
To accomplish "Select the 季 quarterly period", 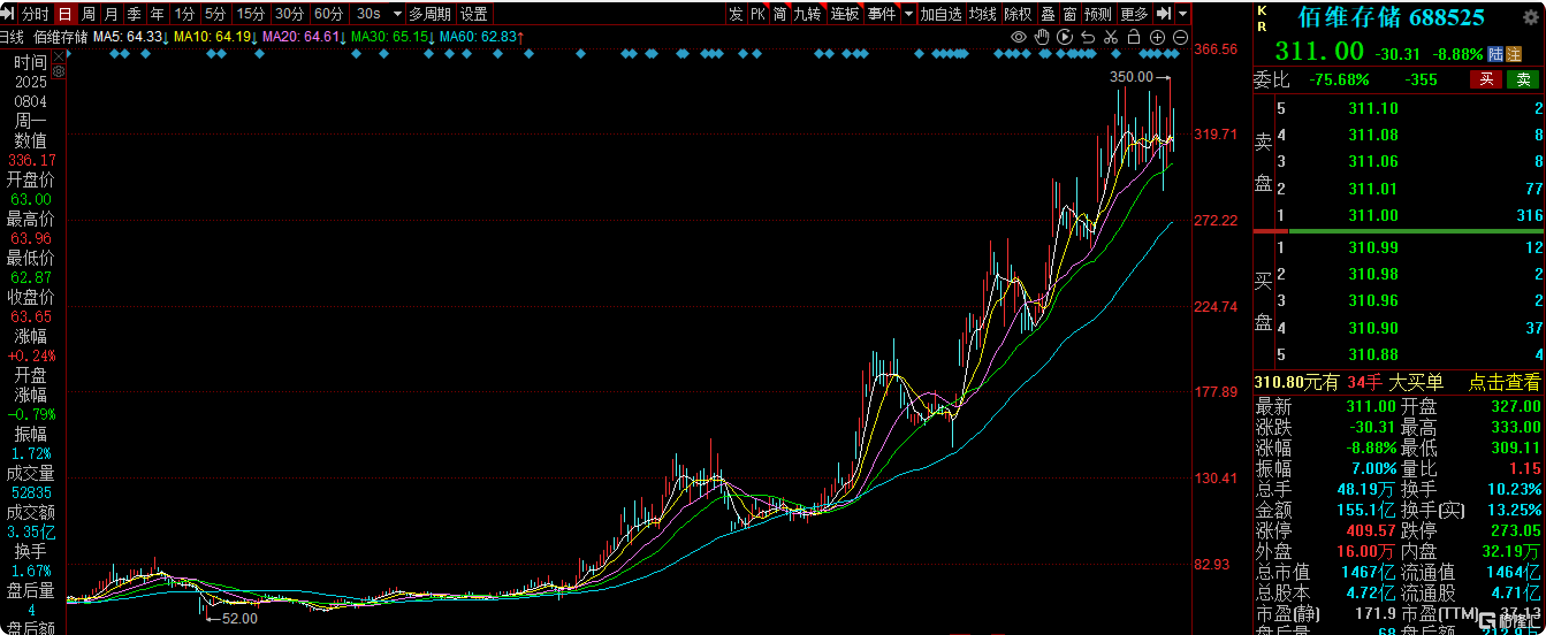I will [135, 13].
